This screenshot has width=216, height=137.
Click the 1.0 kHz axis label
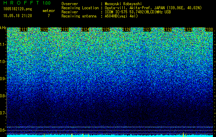(3, 62)
